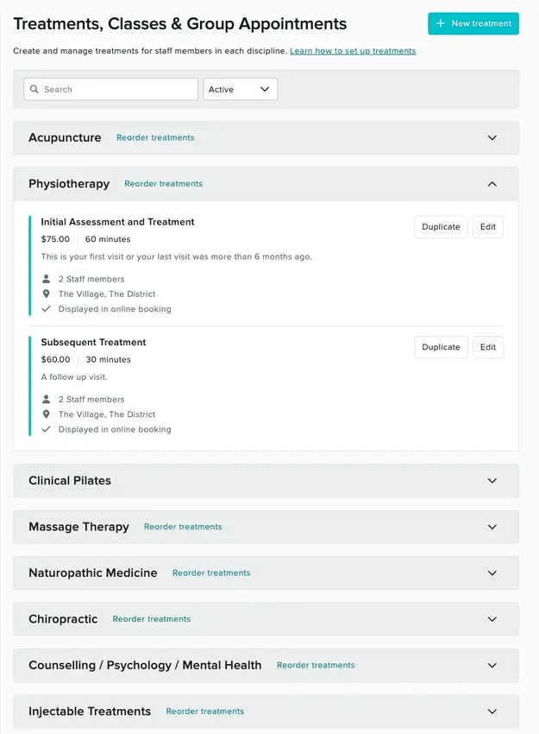The width and height of the screenshot is (539, 734).
Task: Click location pin icon under Subsequent Treatment
Action: coord(46,414)
